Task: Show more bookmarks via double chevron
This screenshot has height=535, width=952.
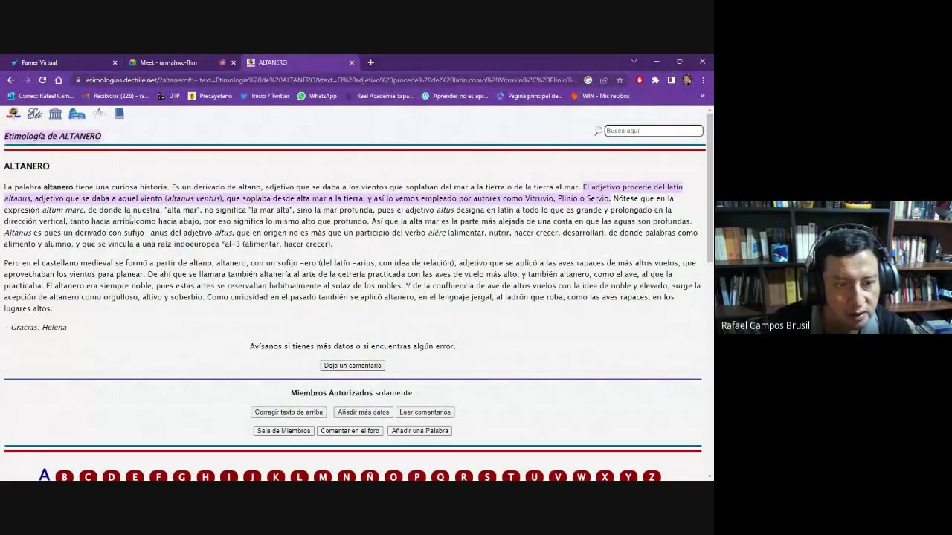Action: 702,96
